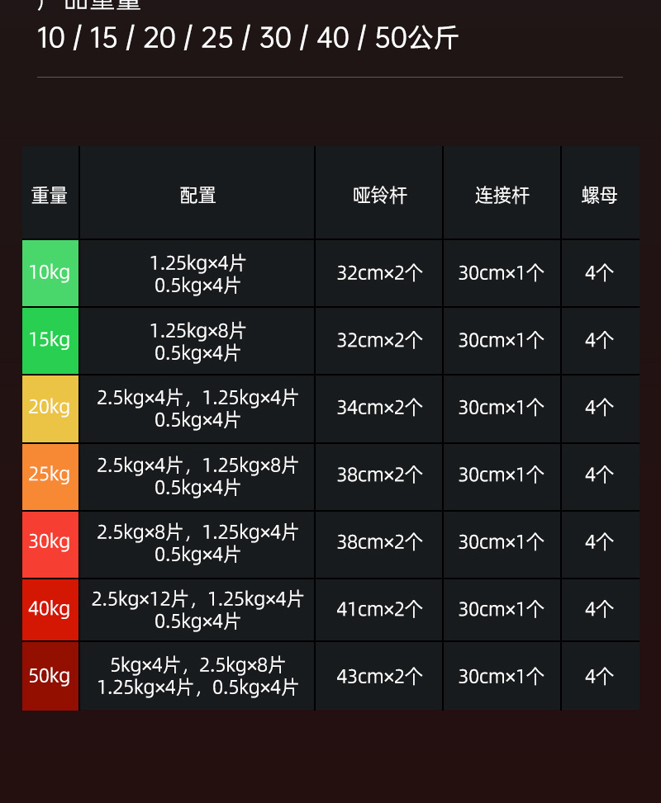
Task: Click 40kg configuration starting 2.5kg×12片
Action: click(x=197, y=609)
